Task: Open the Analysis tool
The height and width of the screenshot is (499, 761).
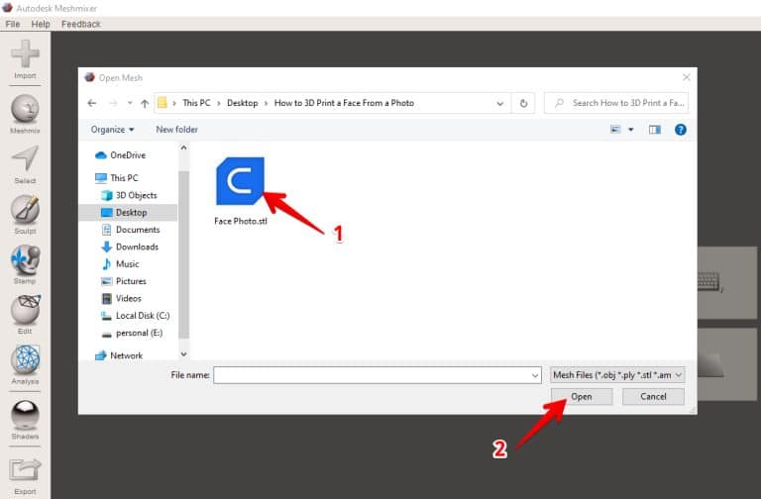Action: coord(25,361)
